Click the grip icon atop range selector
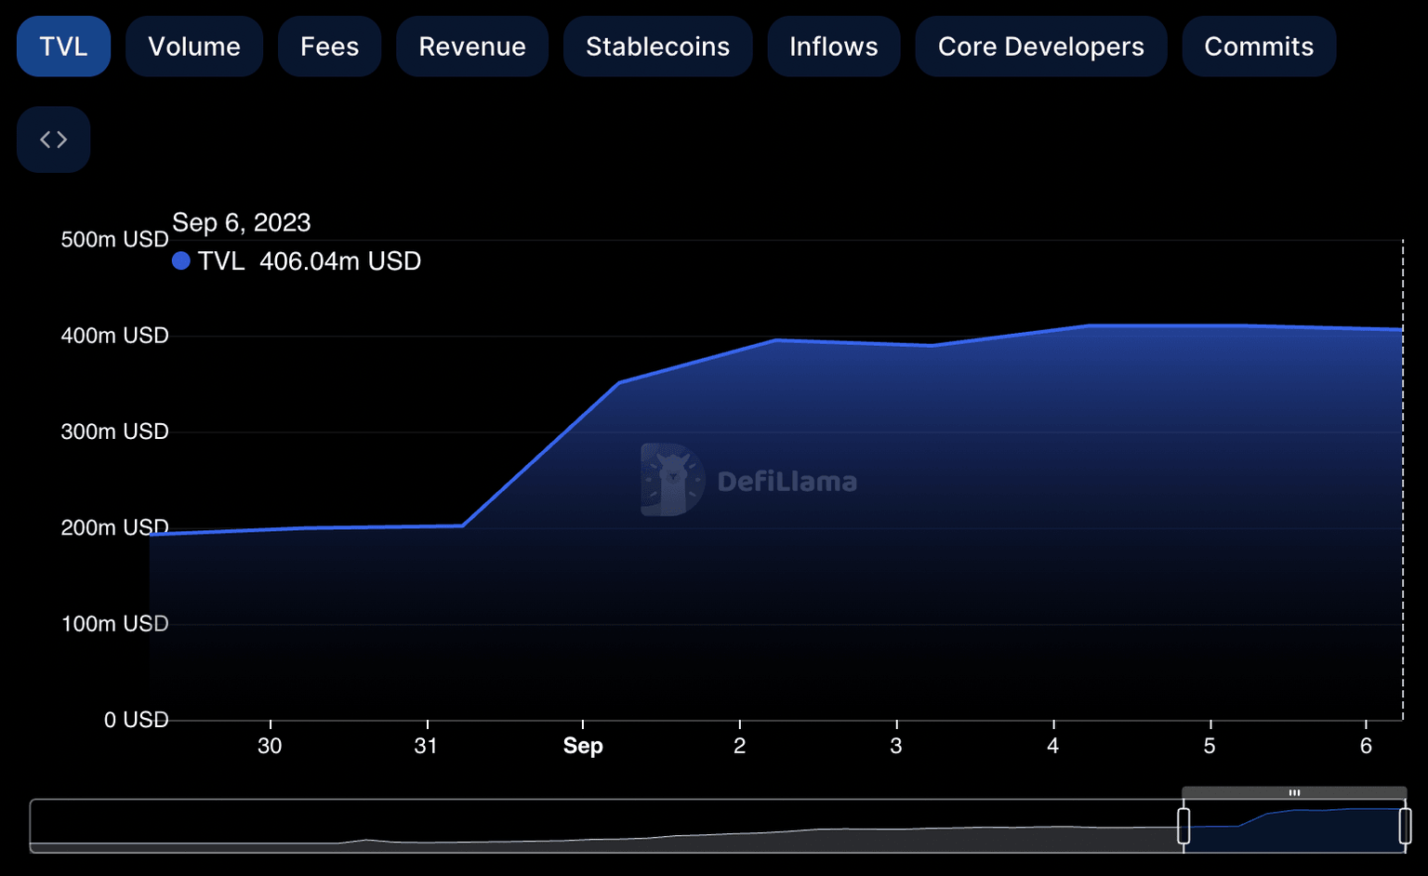The height and width of the screenshot is (876, 1428). (1294, 793)
